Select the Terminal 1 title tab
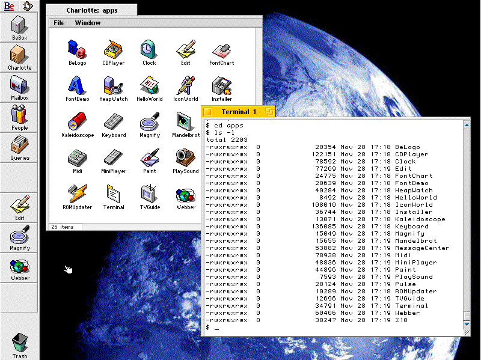The image size is (481, 360). pyautogui.click(x=239, y=112)
